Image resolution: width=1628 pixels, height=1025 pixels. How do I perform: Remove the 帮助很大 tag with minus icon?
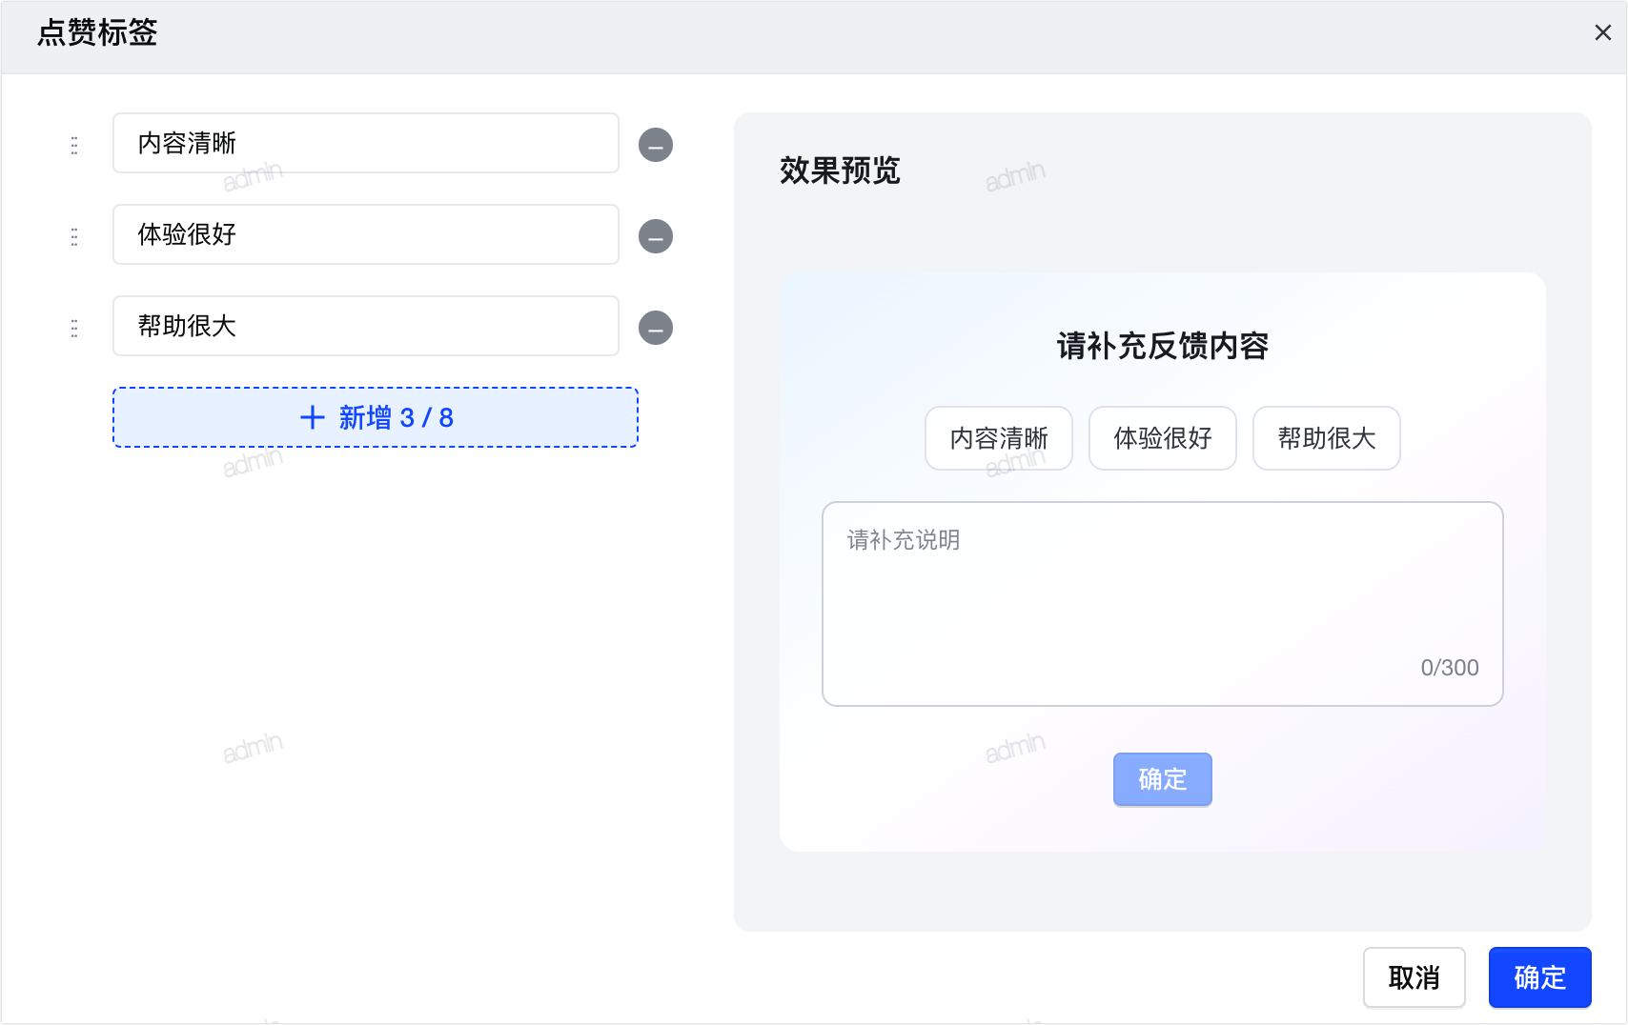656,328
